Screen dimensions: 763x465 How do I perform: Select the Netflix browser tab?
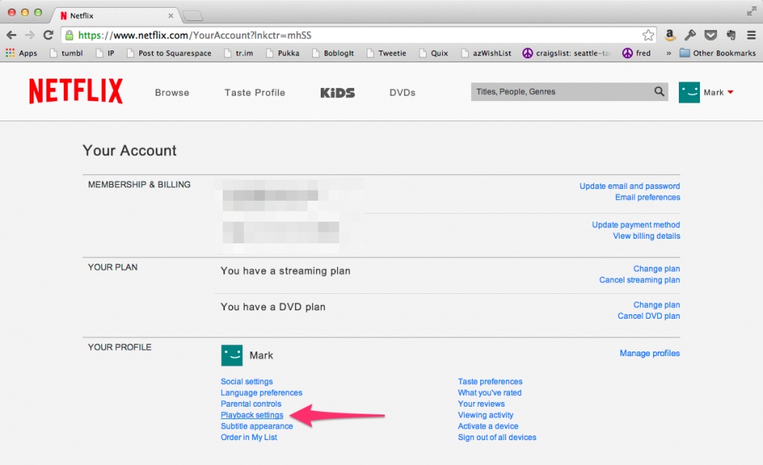116,16
